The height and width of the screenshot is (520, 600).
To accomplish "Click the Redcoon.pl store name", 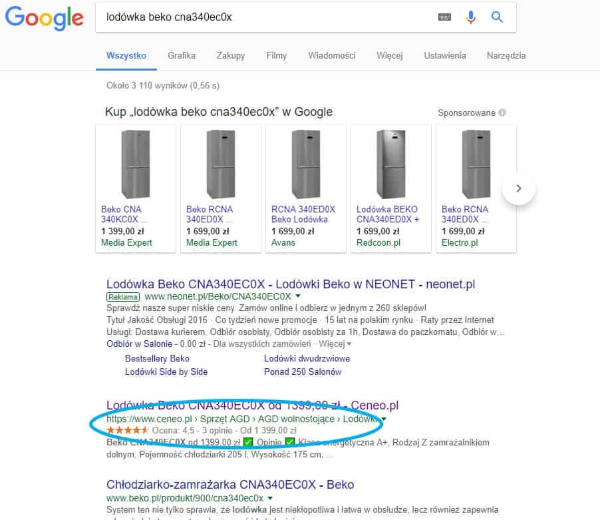I will pos(378,243).
